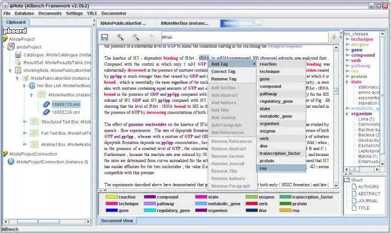Select anoteProject node icon
Viewport: 391px width, 234px height.
[11, 47]
